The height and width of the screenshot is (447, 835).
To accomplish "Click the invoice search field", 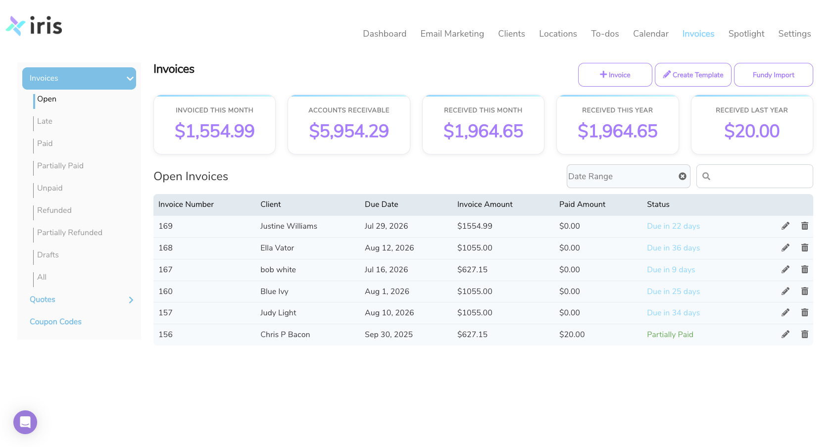I will (x=755, y=176).
